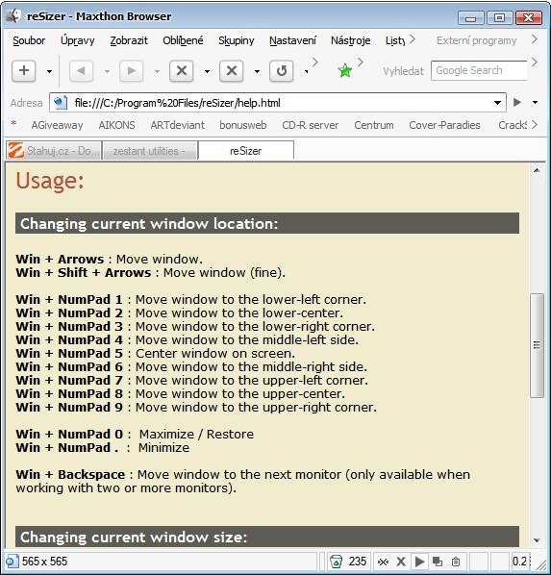The image size is (551, 575).
Task: Open the AGiveaway favorites link
Action: (x=57, y=125)
